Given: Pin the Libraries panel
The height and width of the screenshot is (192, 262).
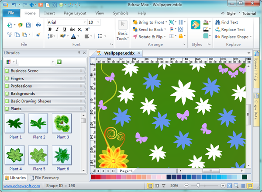Looking at the screenshot, I should click(x=79, y=53).
